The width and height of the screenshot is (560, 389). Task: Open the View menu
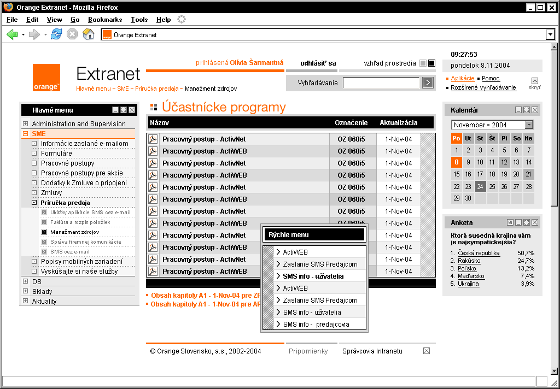pyautogui.click(x=54, y=20)
